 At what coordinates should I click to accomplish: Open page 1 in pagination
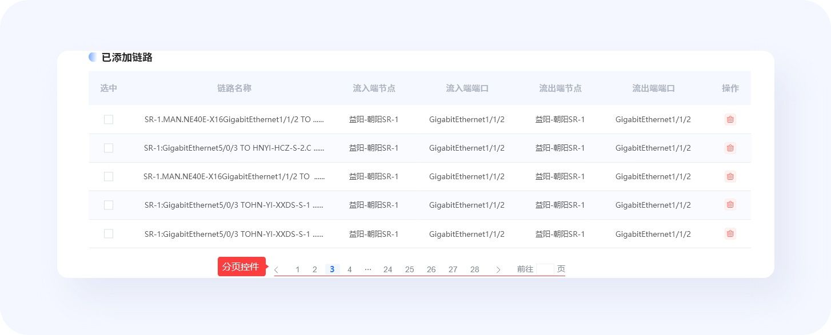click(298, 269)
